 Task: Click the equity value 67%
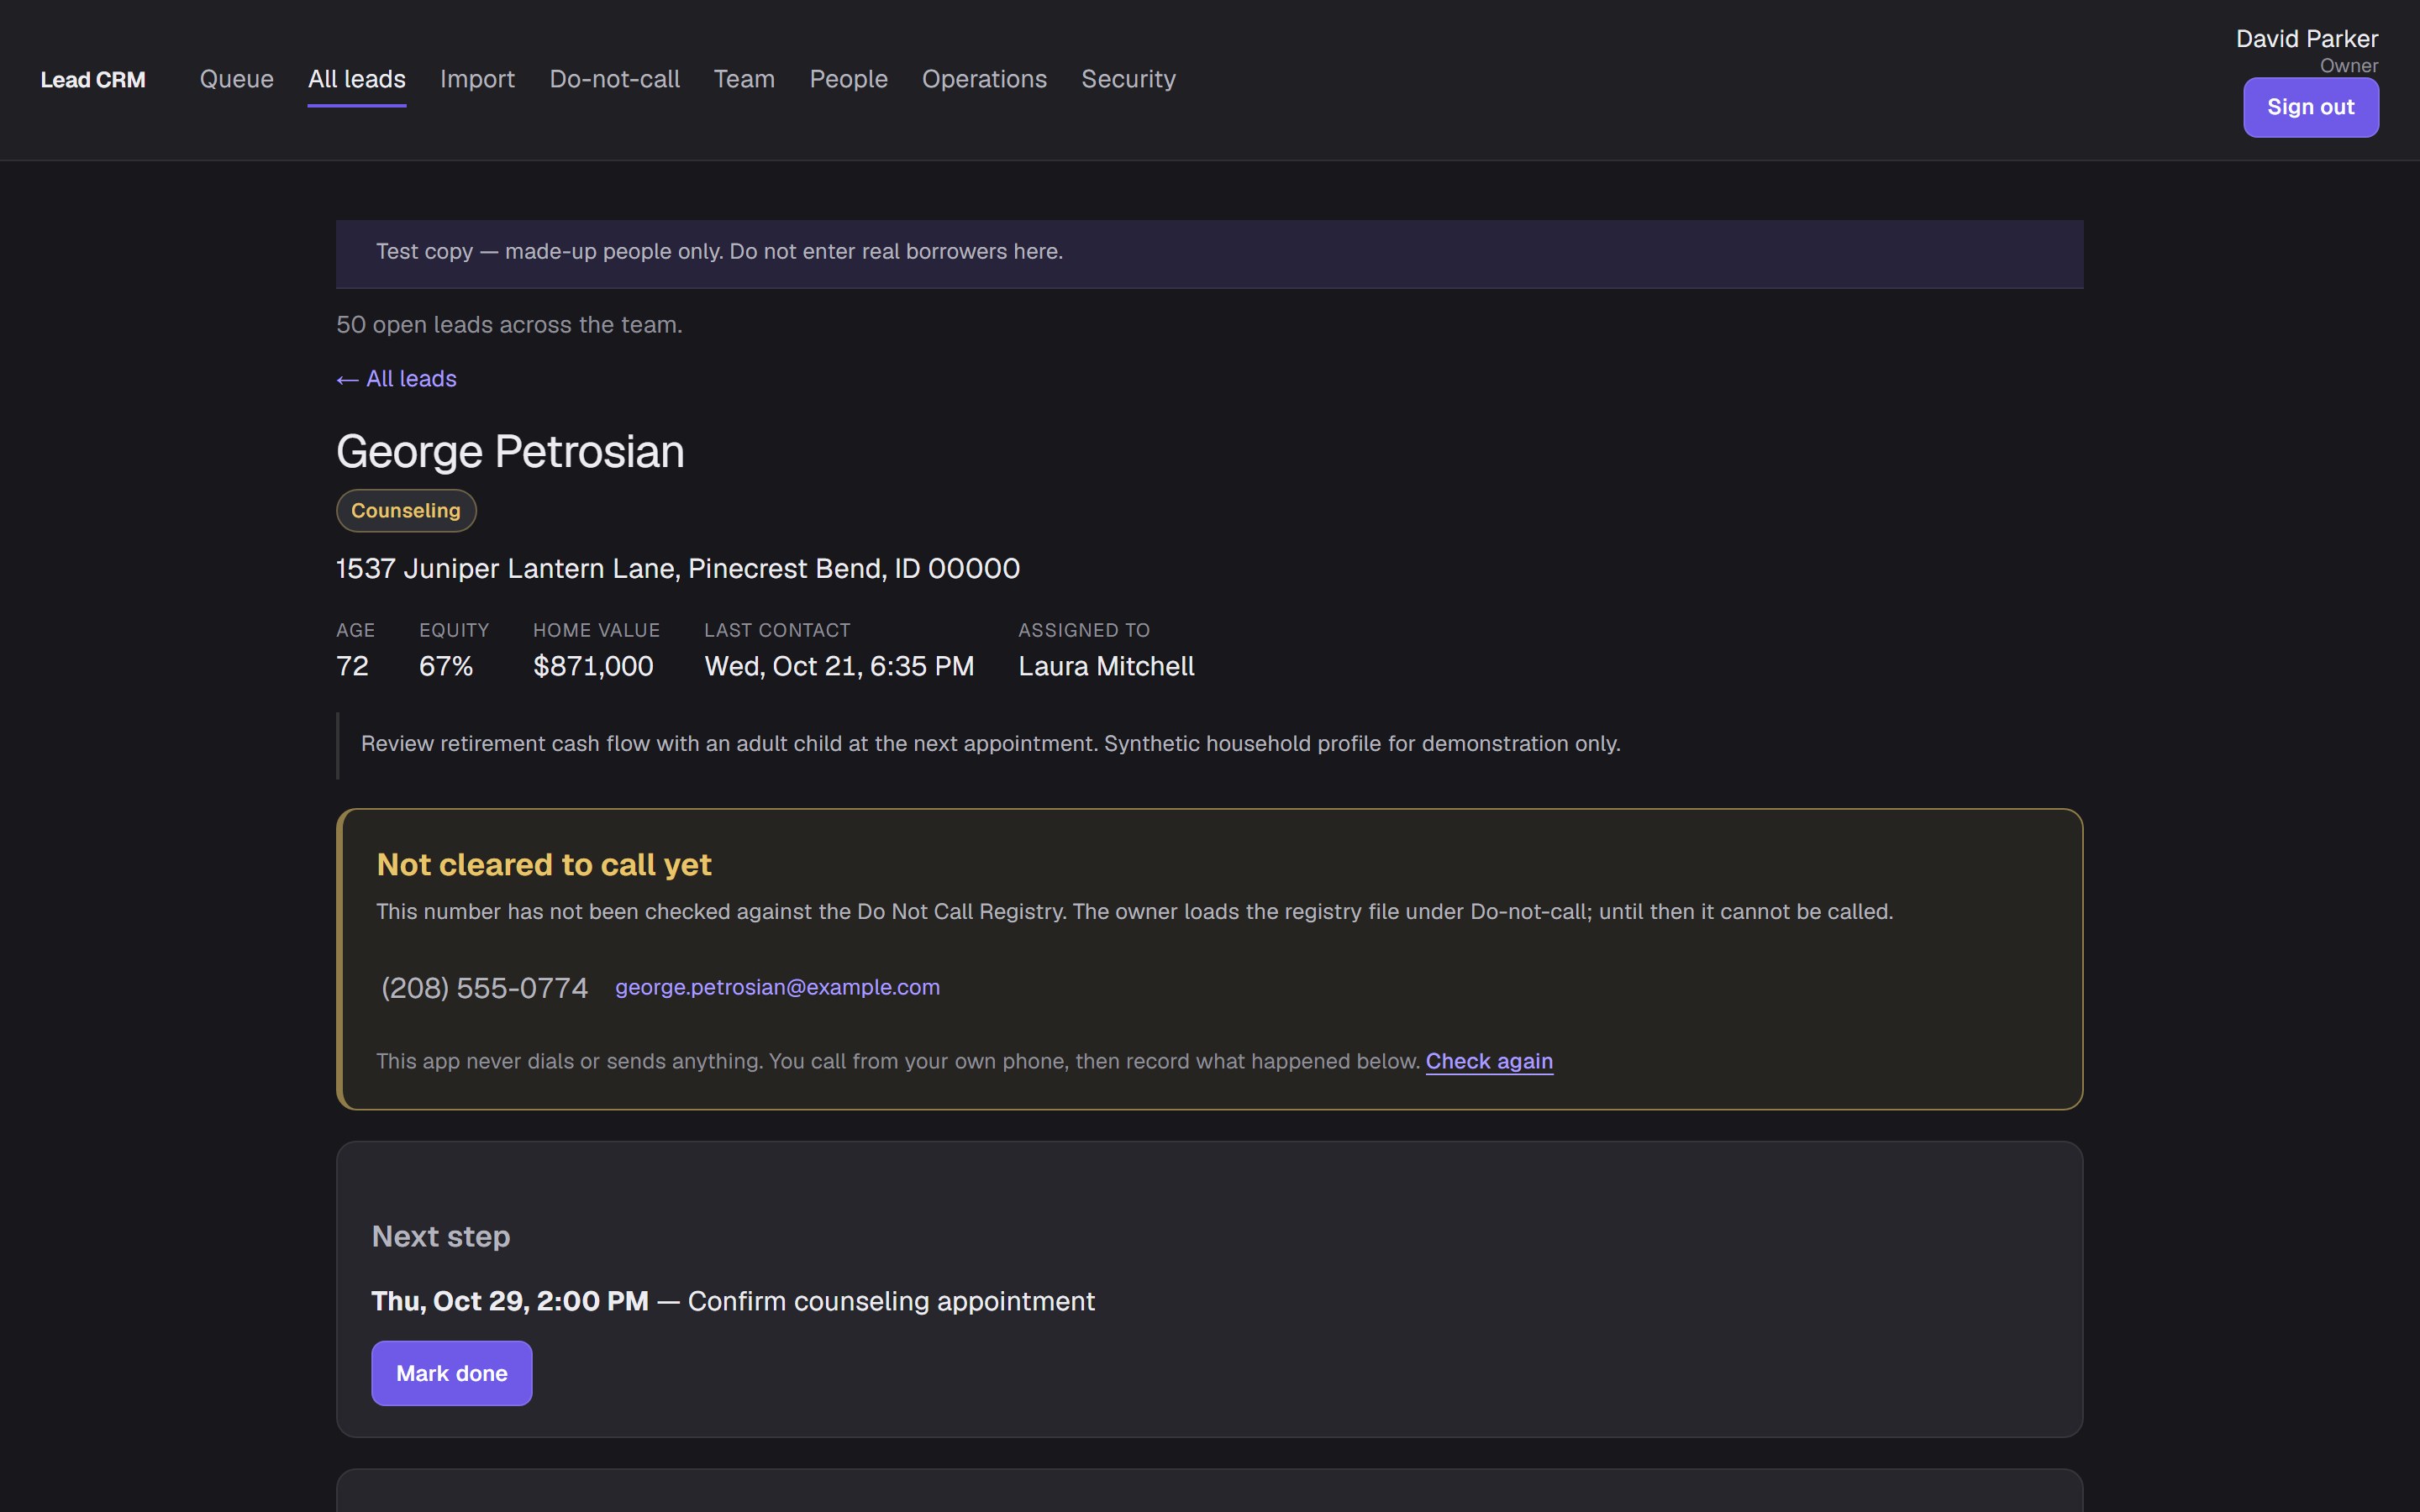446,666
